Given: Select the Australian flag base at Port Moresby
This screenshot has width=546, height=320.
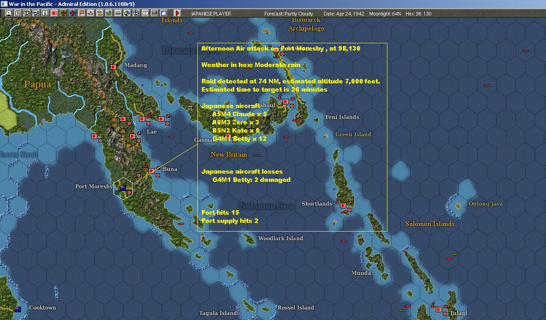Looking at the screenshot, I should click(x=123, y=188).
